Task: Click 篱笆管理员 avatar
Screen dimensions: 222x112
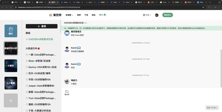Action: click(x=67, y=33)
